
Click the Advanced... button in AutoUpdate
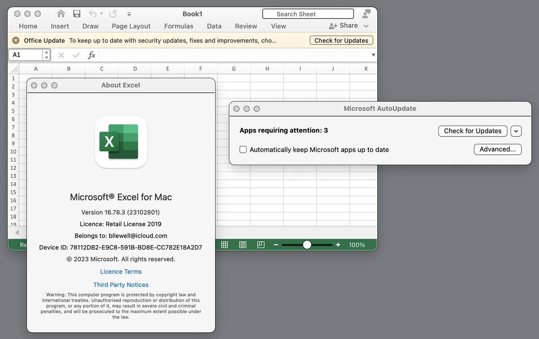pyautogui.click(x=498, y=149)
